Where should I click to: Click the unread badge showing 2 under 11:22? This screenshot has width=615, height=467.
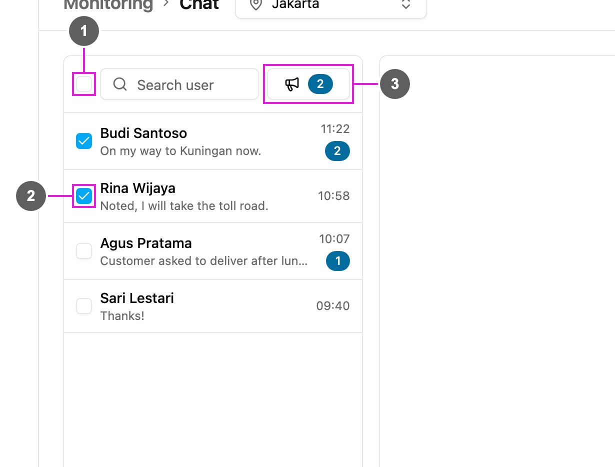pyautogui.click(x=337, y=151)
